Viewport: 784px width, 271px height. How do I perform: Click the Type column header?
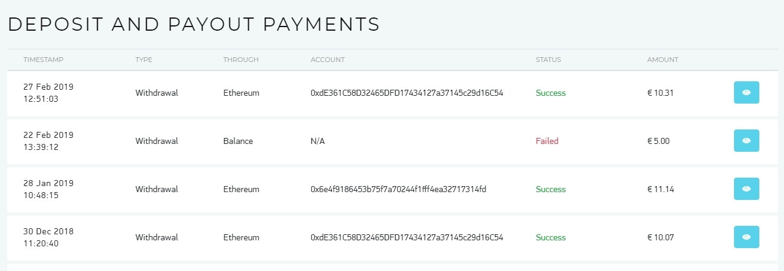144,60
